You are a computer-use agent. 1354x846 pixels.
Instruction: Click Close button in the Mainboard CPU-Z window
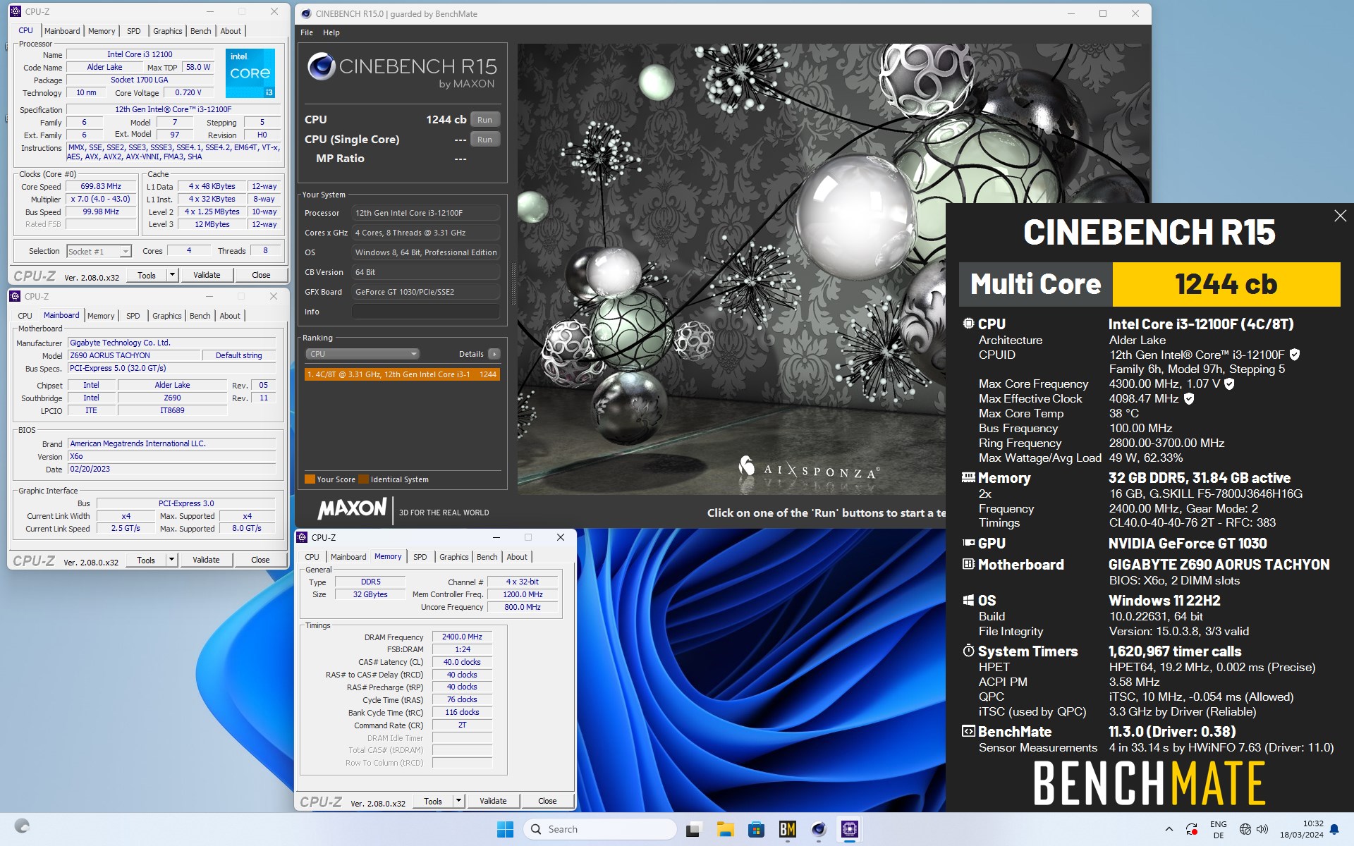point(260,560)
